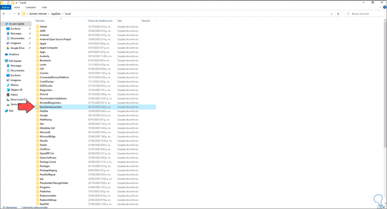Click the Mozilla folder icon
387x209 pixels.
(37, 141)
